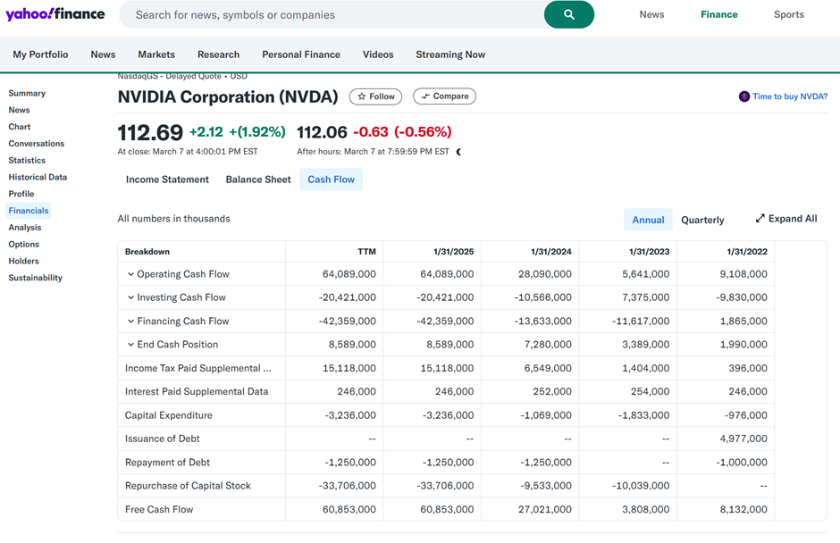Switch to the Income Statement tab
The width and height of the screenshot is (840, 543).
pyautogui.click(x=167, y=180)
